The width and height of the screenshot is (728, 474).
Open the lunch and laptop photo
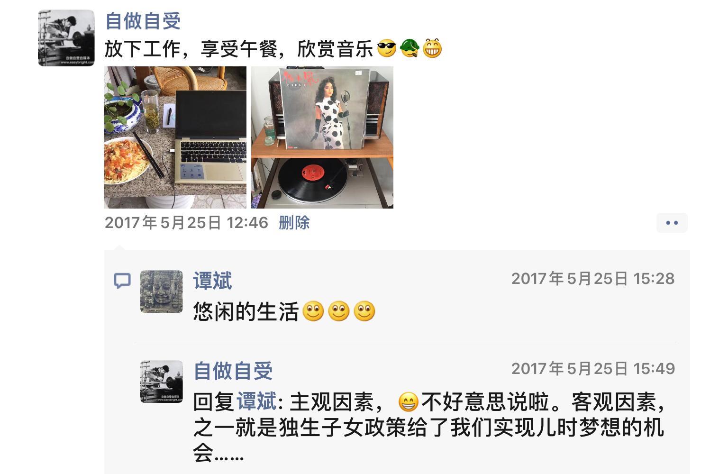(x=175, y=137)
